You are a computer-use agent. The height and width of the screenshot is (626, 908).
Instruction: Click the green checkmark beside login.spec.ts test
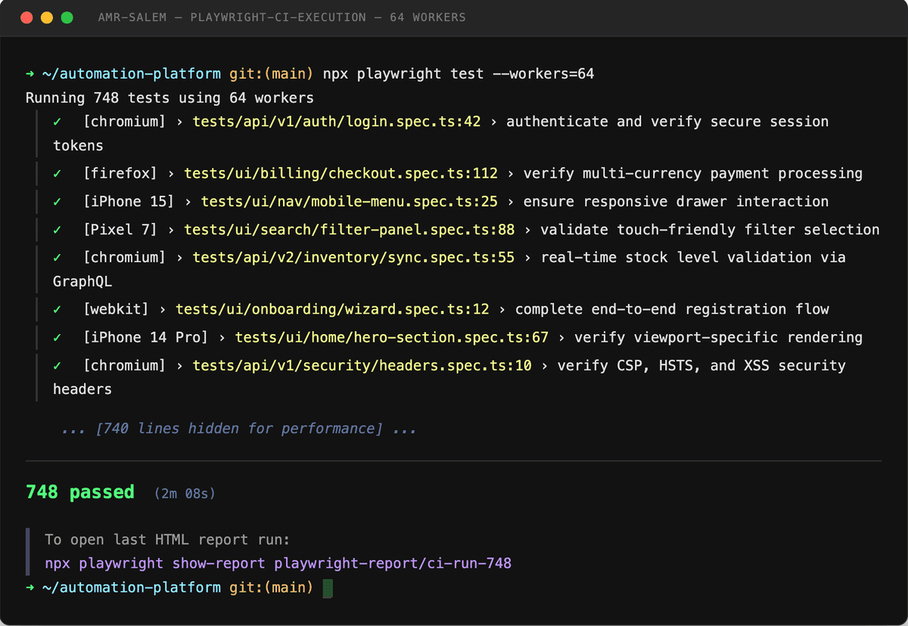(58, 122)
